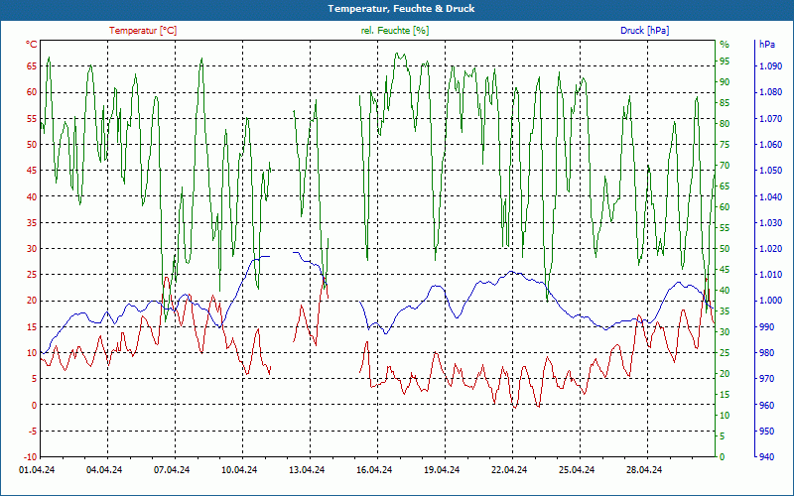Click date label 13.04.24 on time axis
Screen dimensions: 794x496
coord(307,470)
